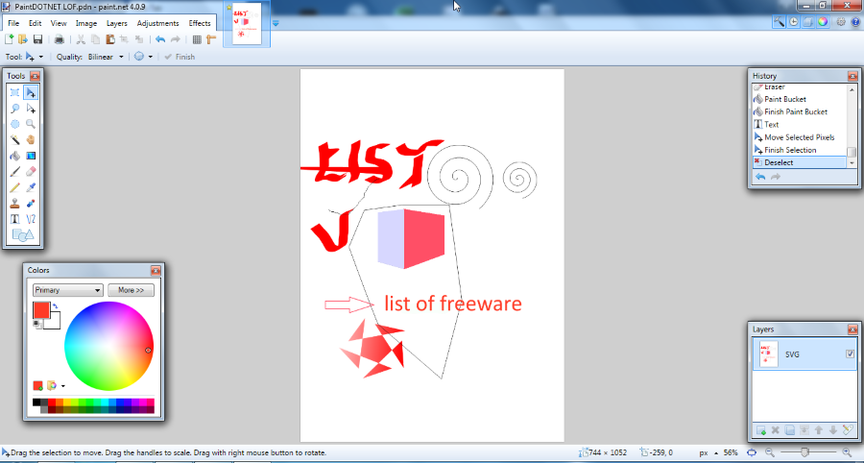864x463 pixels.
Task: Click the More >> button in Colors
Action: [131, 290]
